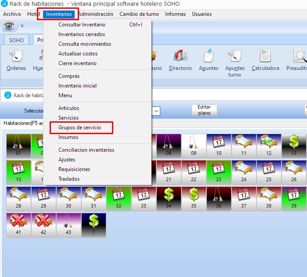The height and width of the screenshot is (277, 307).
Task: Open the Preauditoria magnifier icon
Action: (x=299, y=57)
